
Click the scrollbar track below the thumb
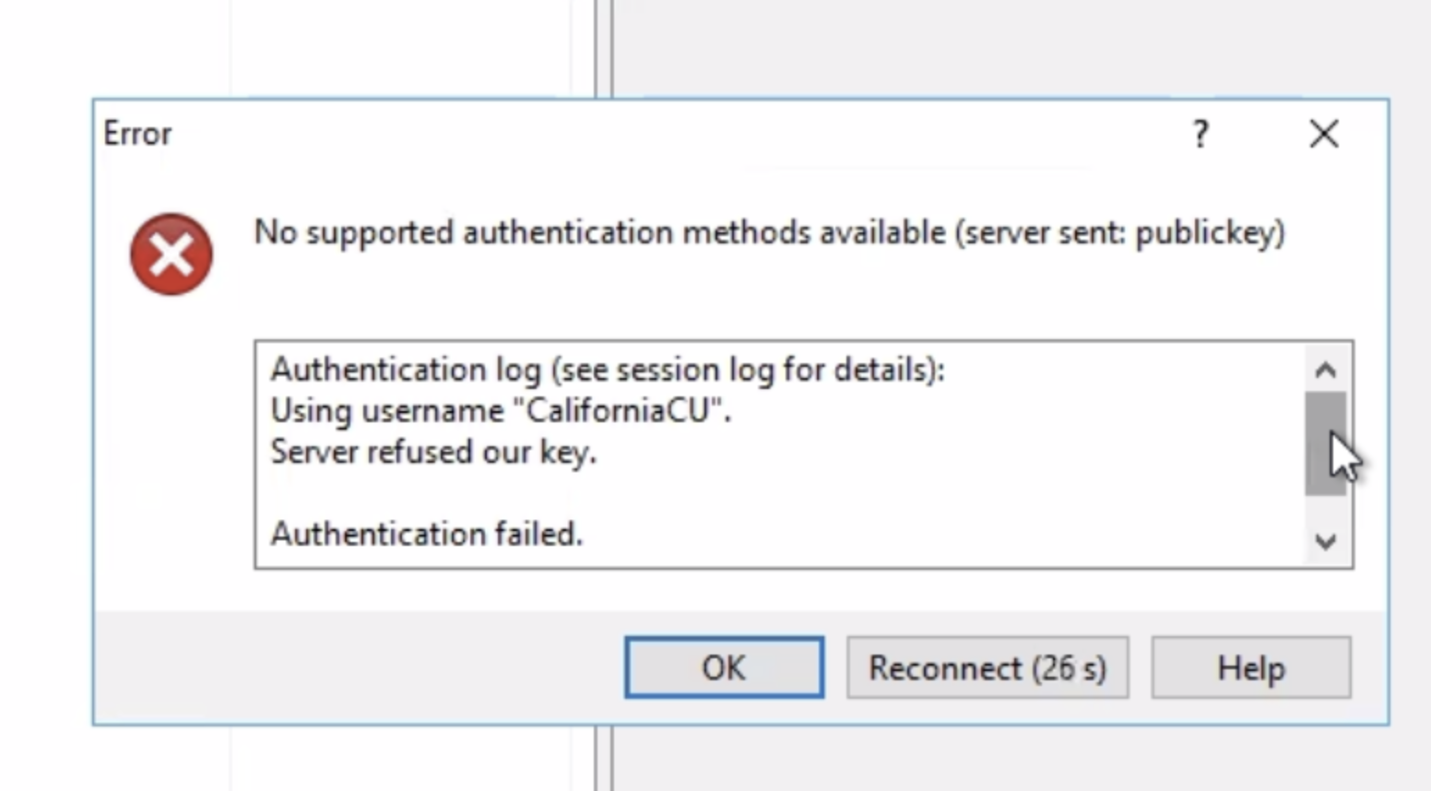point(1325,511)
